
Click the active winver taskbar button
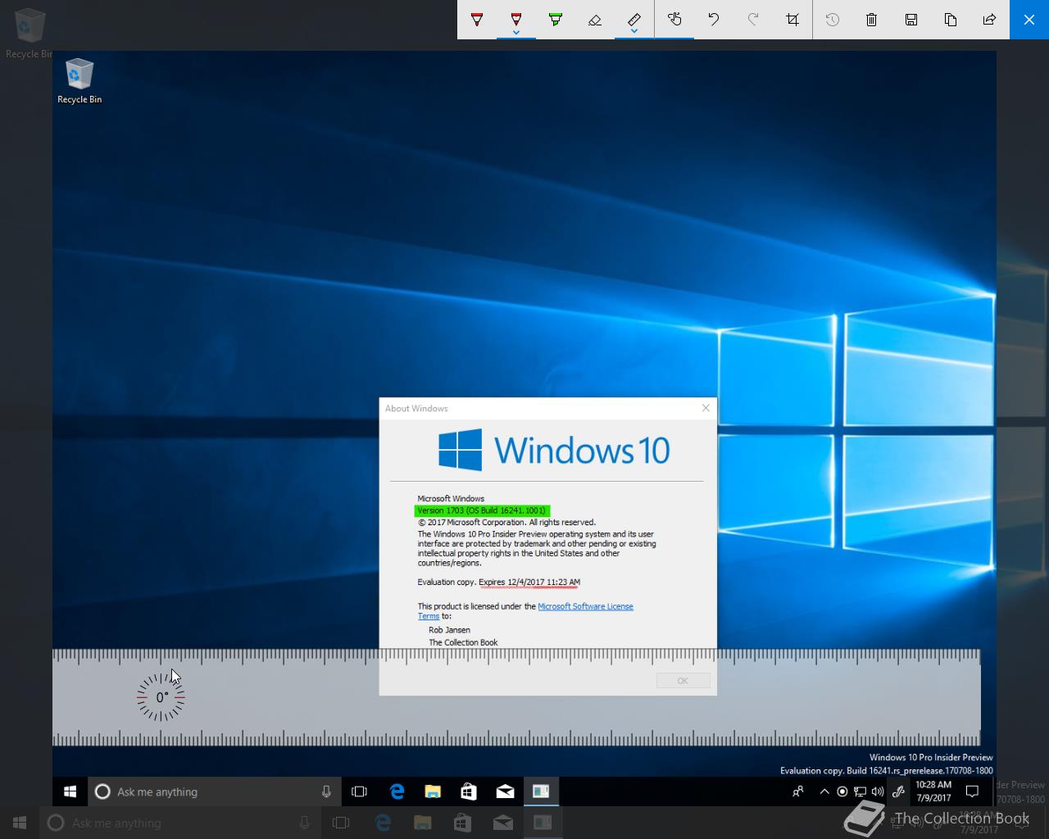click(x=541, y=791)
